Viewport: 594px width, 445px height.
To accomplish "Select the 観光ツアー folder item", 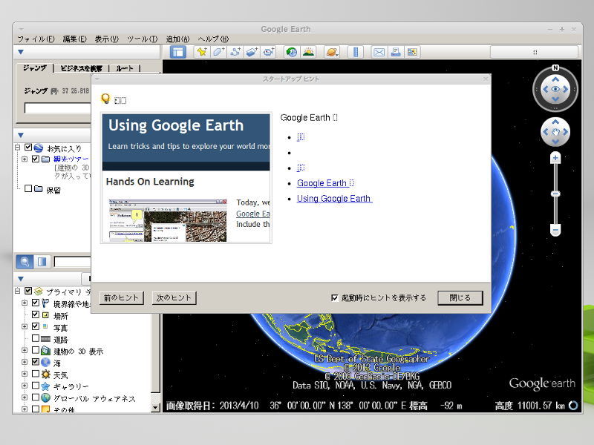I will [x=71, y=159].
